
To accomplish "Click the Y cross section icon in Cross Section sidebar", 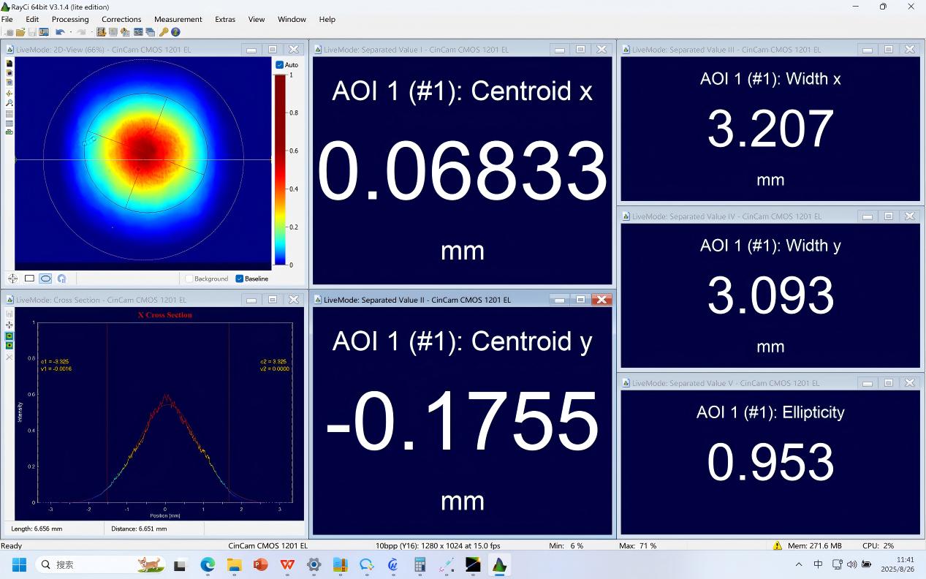I will point(10,346).
